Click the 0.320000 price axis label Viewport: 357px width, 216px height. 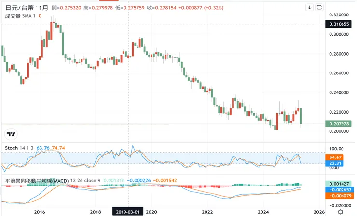pyautogui.click(x=339, y=15)
